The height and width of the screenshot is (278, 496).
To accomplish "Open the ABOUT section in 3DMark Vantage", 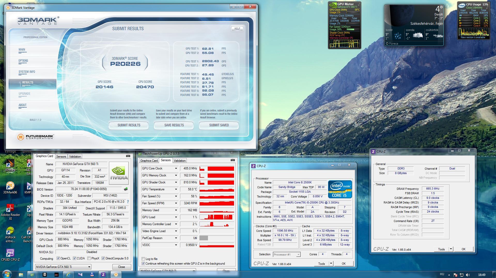I will [22, 105].
